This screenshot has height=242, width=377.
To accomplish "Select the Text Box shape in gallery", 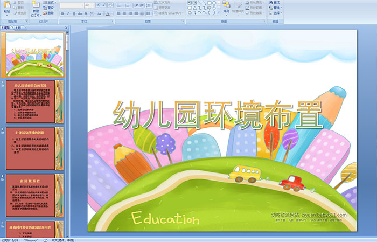I will point(190,3).
